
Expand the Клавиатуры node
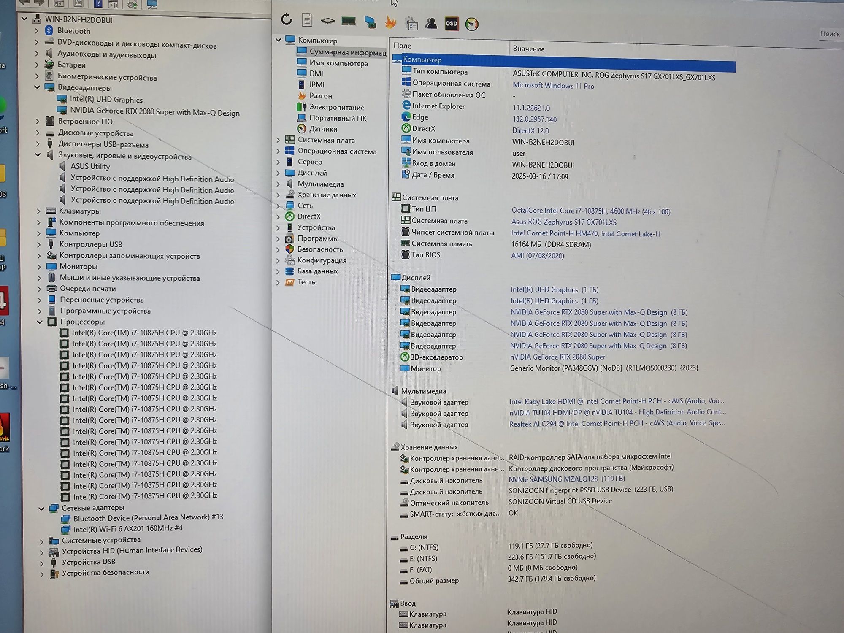38,211
